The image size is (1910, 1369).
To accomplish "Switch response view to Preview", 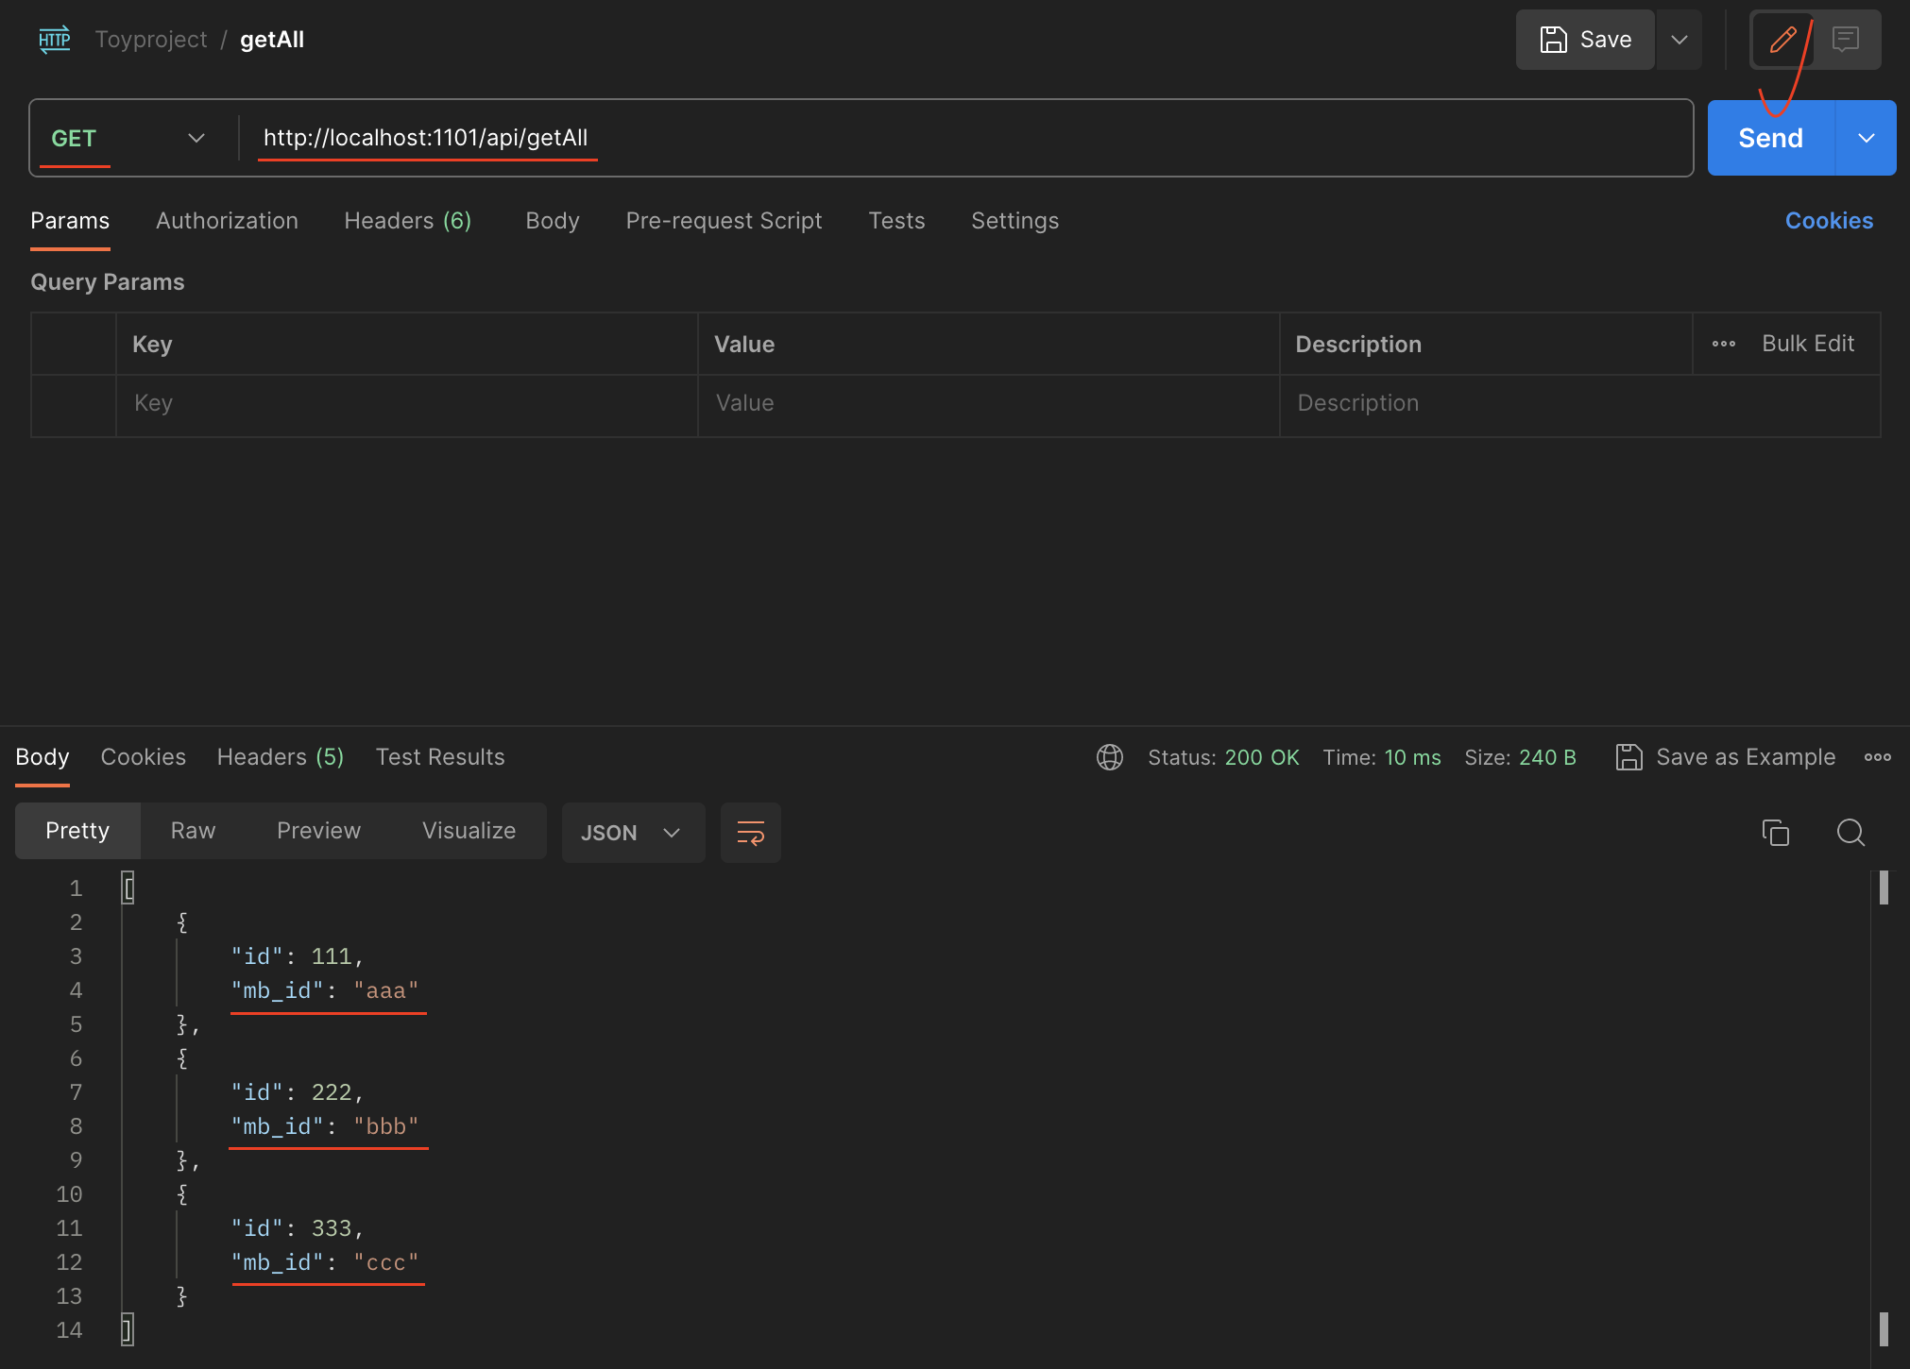I will pyautogui.click(x=318, y=831).
